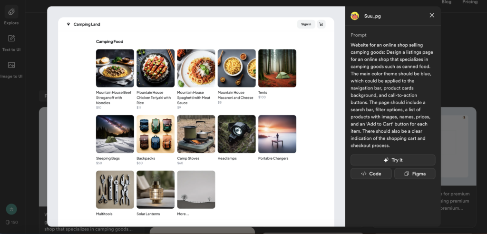Viewport: 487px width, 234px height.
Task: Click the 'Camping Food' section heading
Action: tap(110, 42)
